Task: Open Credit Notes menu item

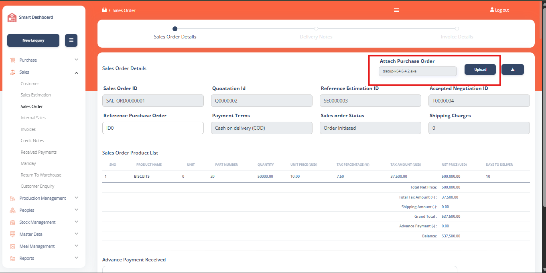Action: point(32,141)
